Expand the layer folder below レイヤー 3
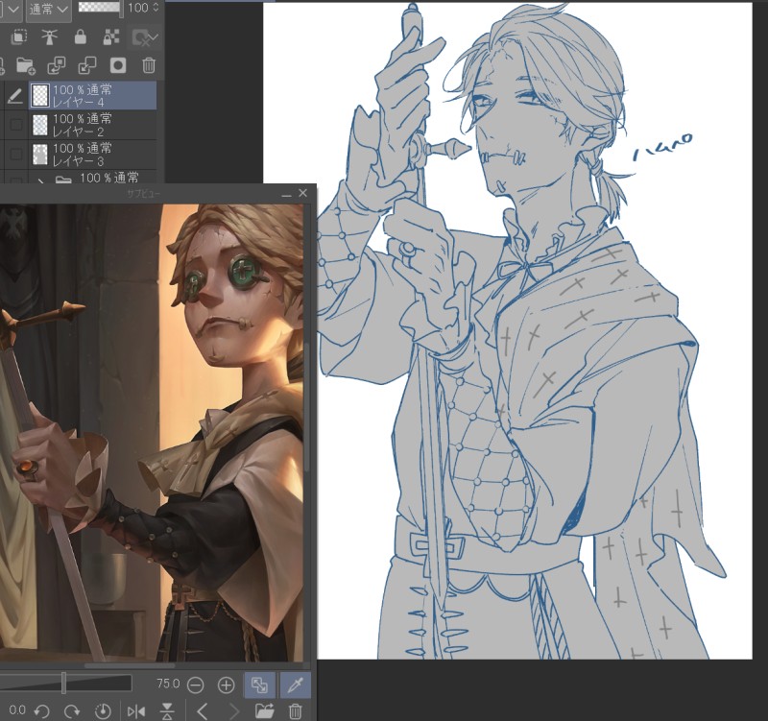768x721 pixels. point(41,180)
